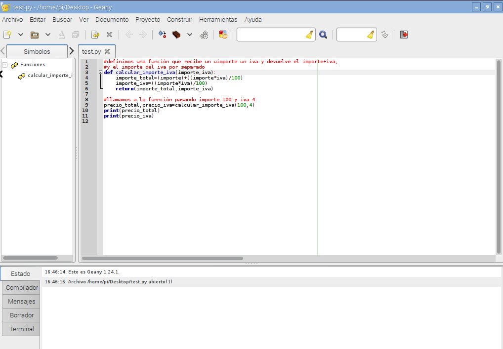Open the Ver menu
The height and width of the screenshot is (349, 503).
click(84, 20)
